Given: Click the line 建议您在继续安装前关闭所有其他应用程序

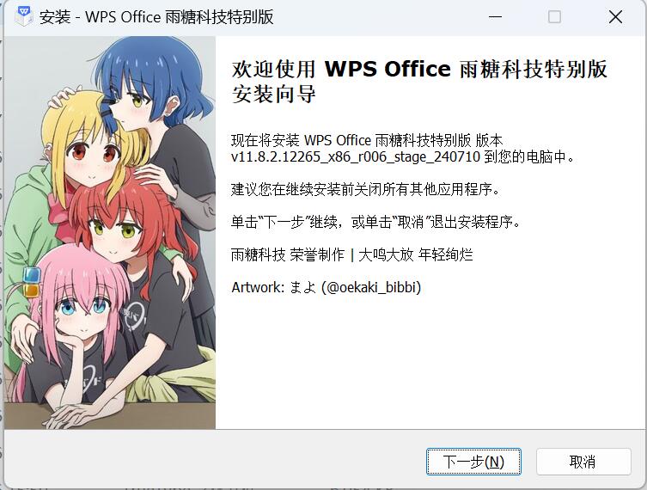Looking at the screenshot, I should tap(365, 189).
